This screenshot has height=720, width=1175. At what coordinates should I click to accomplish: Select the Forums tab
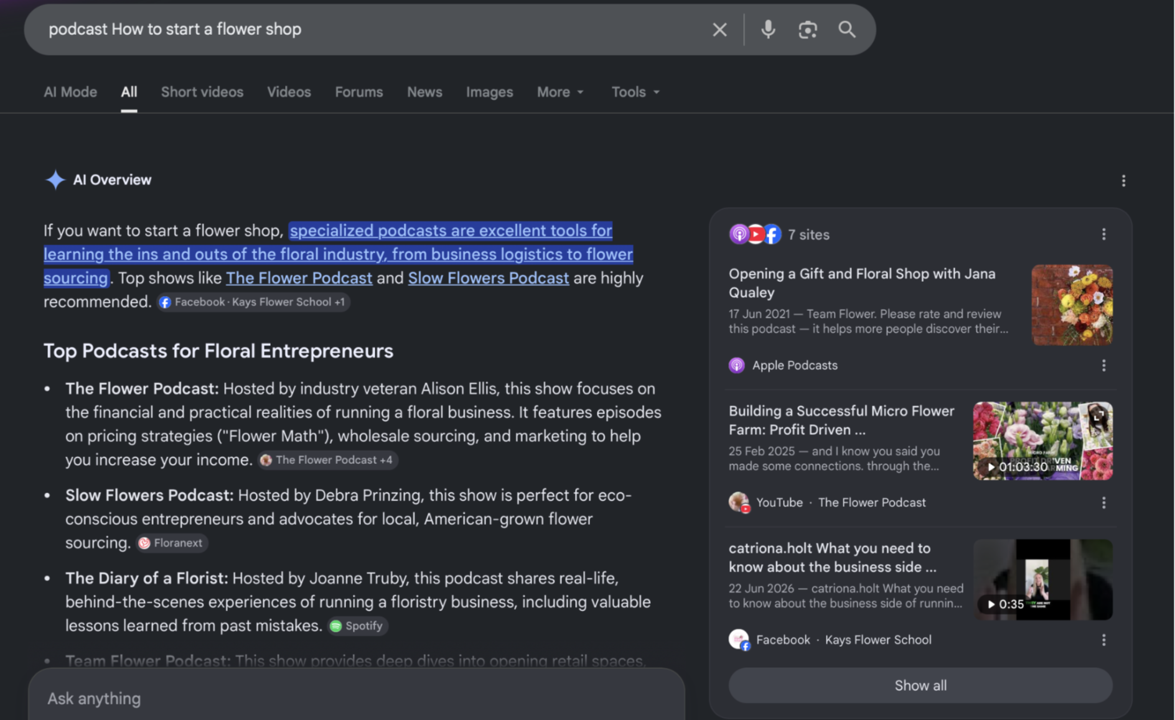[359, 92]
